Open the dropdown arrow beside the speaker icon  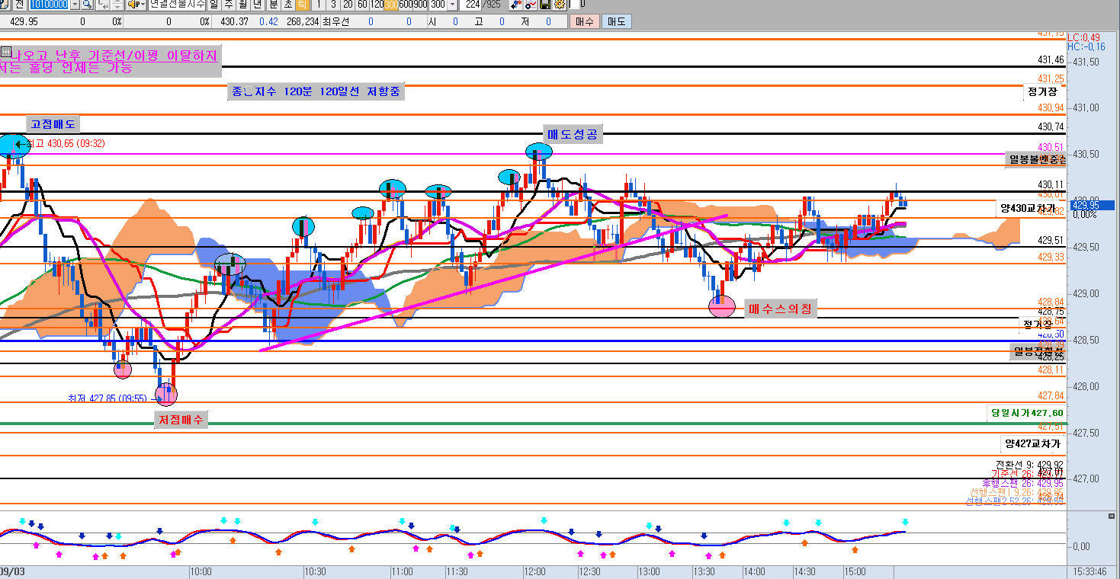coord(143,5)
